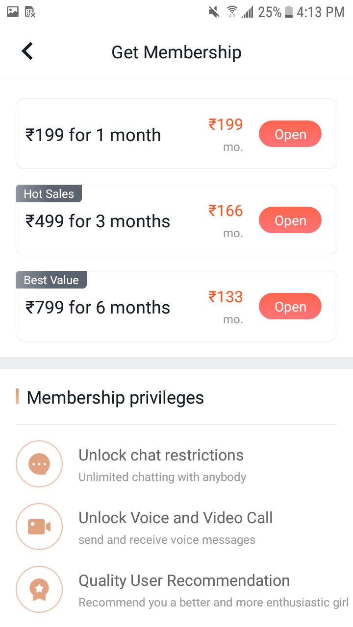The image size is (353, 627).
Task: Open the ₹799 six months plan
Action: pos(290,307)
